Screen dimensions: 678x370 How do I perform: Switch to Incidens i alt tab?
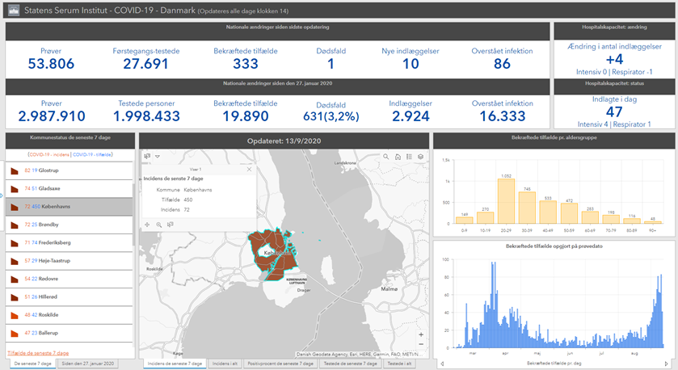pyautogui.click(x=225, y=364)
